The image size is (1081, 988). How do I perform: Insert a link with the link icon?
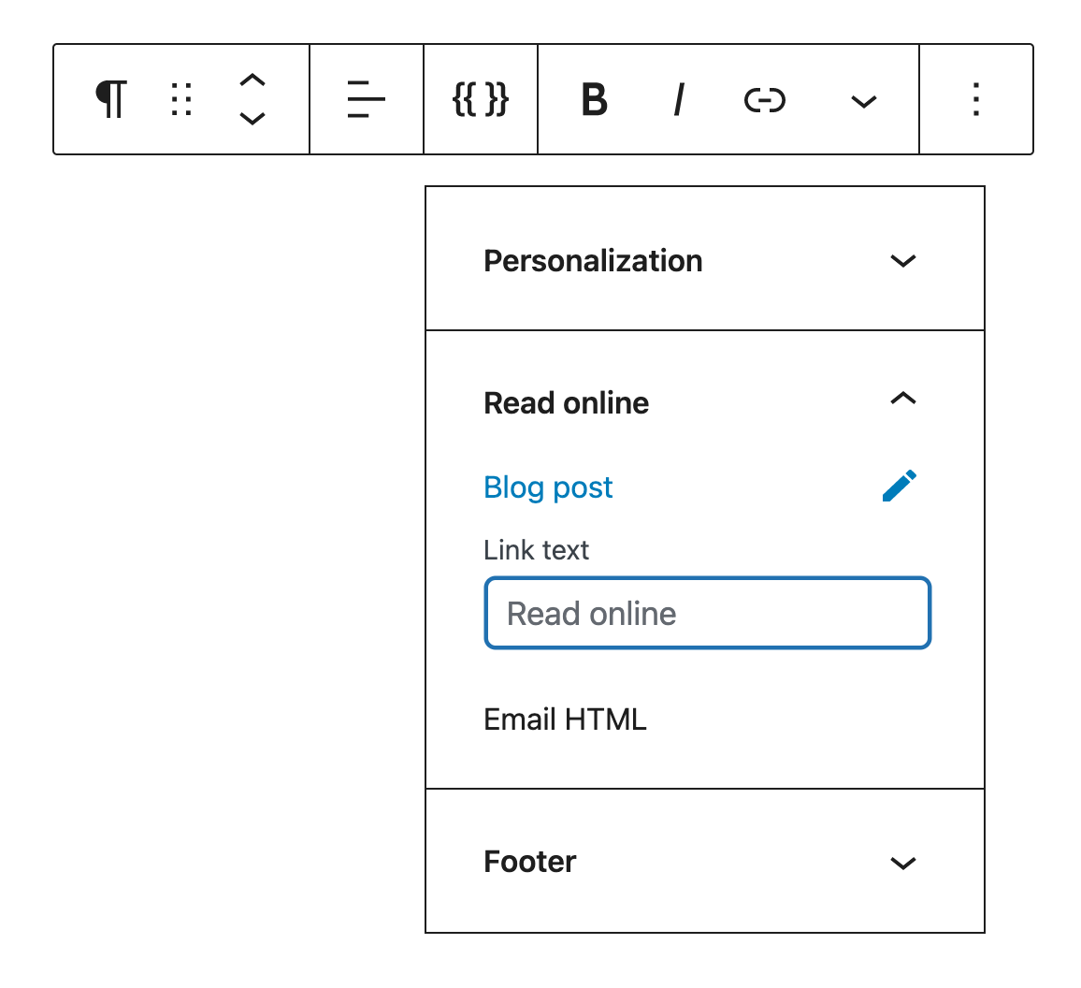(x=765, y=100)
